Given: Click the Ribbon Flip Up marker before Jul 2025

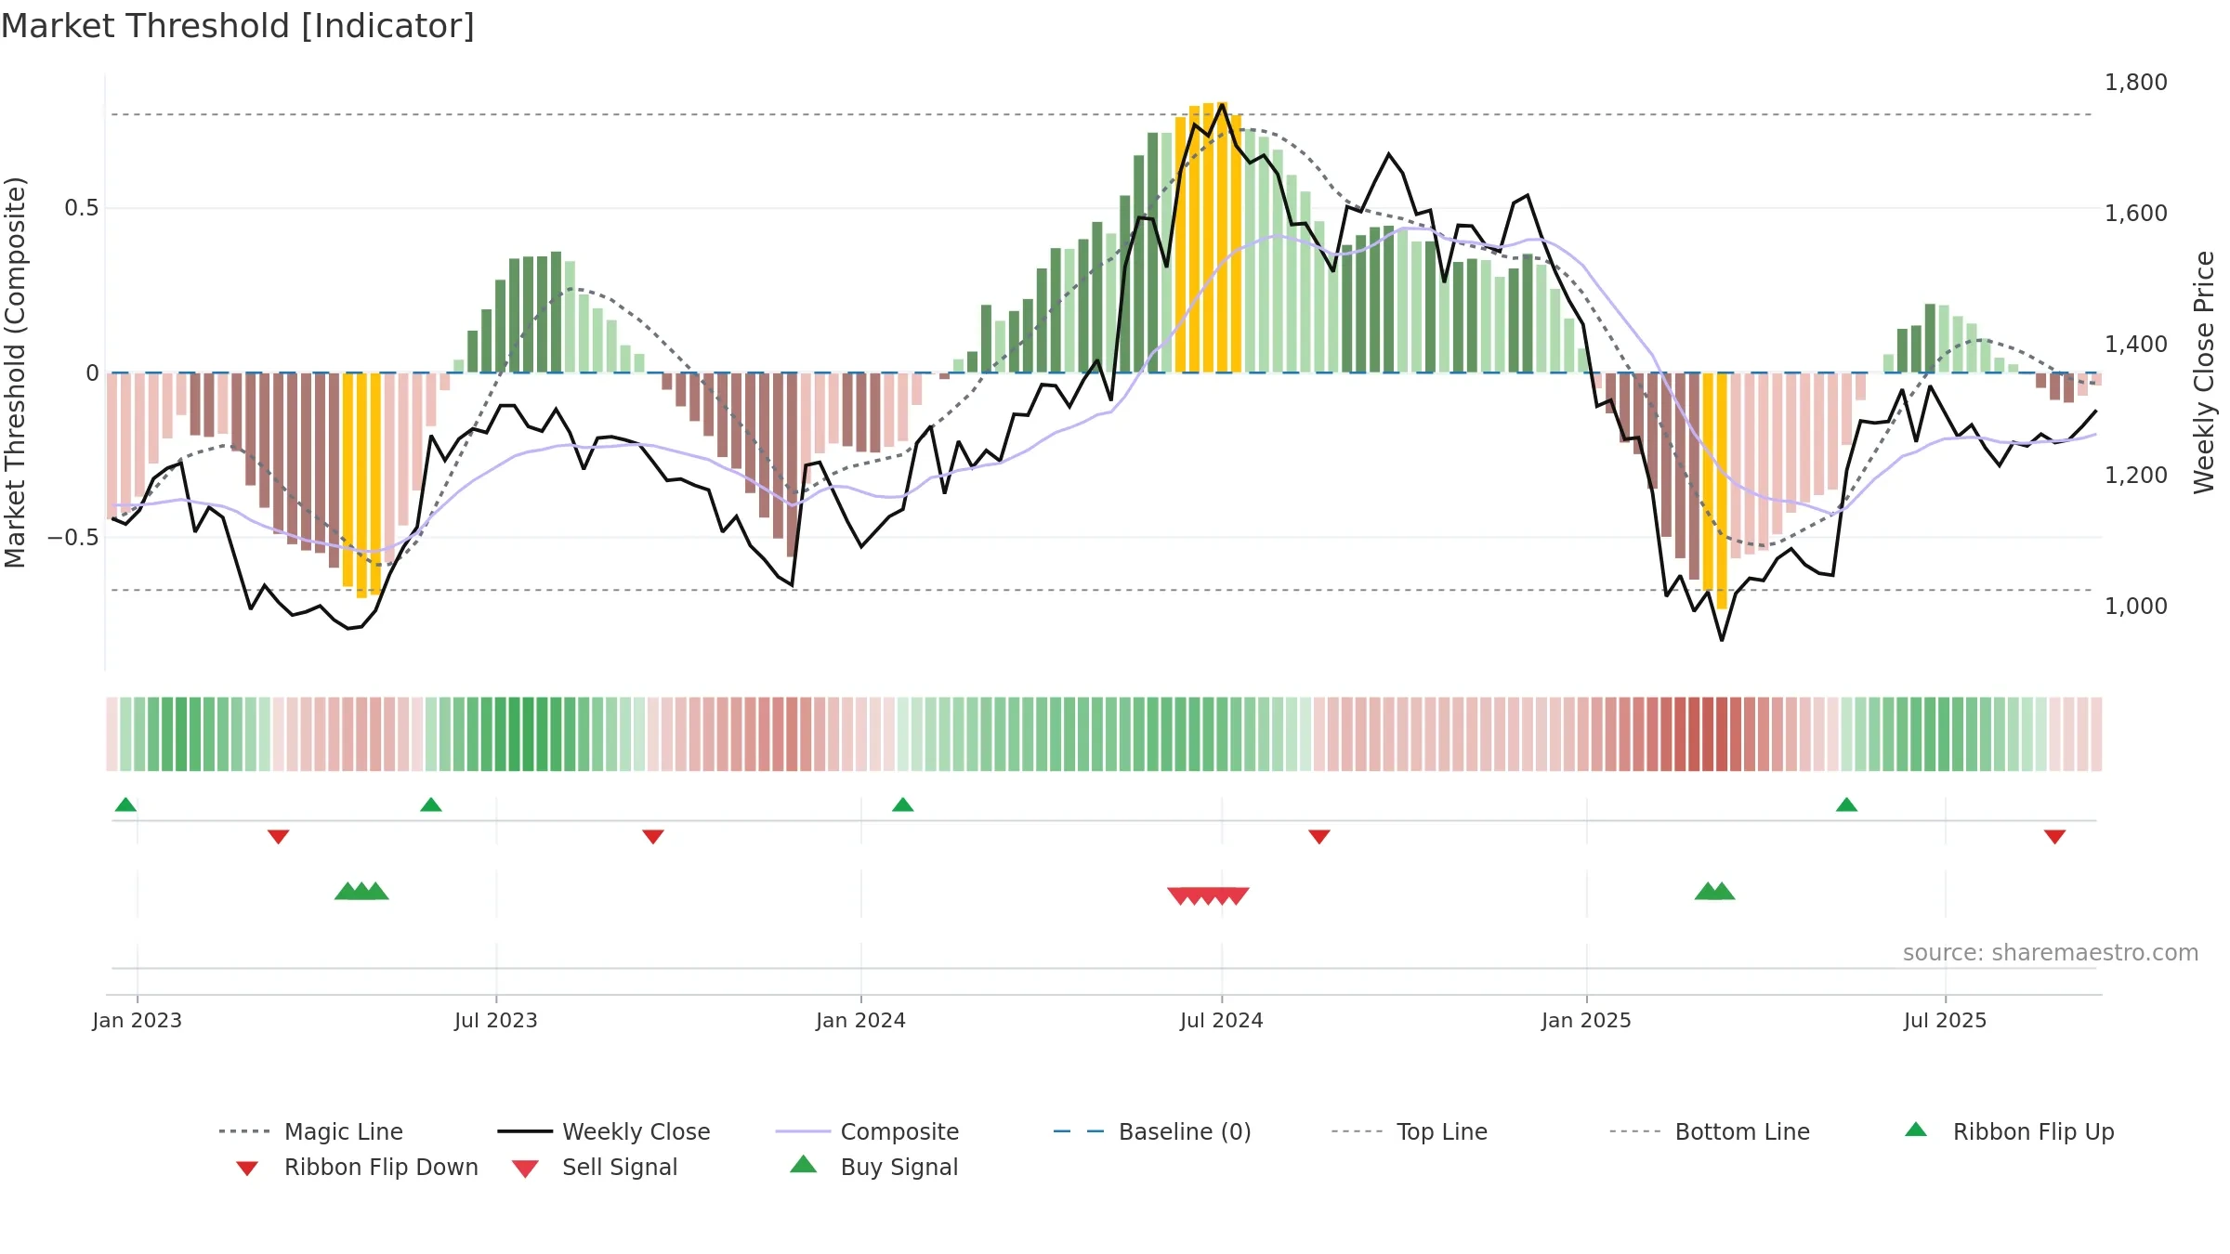Looking at the screenshot, I should (1846, 804).
